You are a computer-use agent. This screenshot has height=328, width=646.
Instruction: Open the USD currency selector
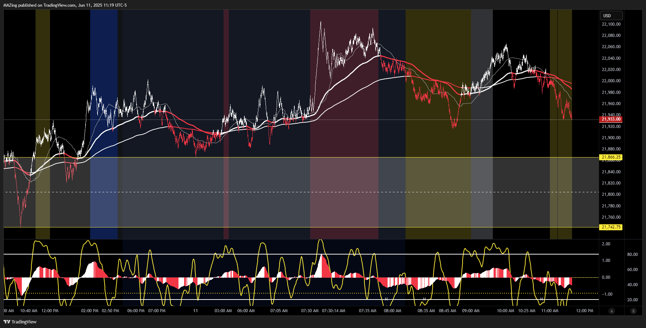[x=611, y=15]
